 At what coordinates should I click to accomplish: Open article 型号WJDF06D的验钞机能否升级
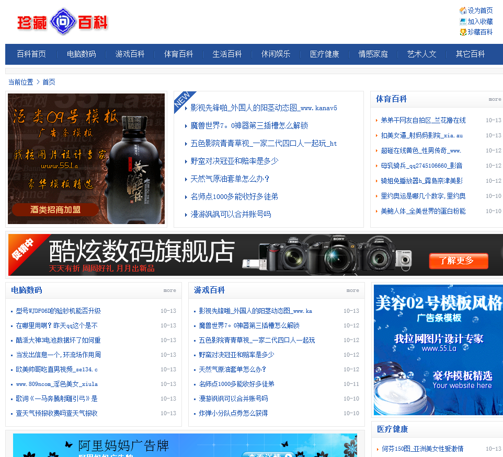tap(59, 311)
